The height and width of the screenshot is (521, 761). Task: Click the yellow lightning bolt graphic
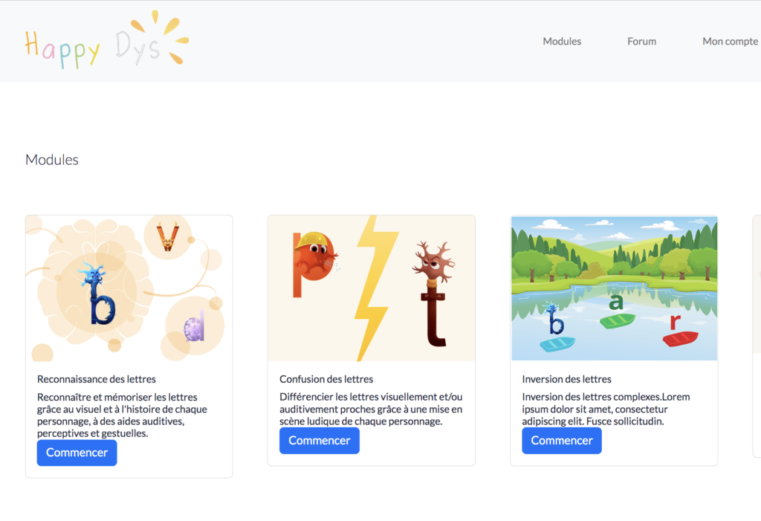coord(375,288)
